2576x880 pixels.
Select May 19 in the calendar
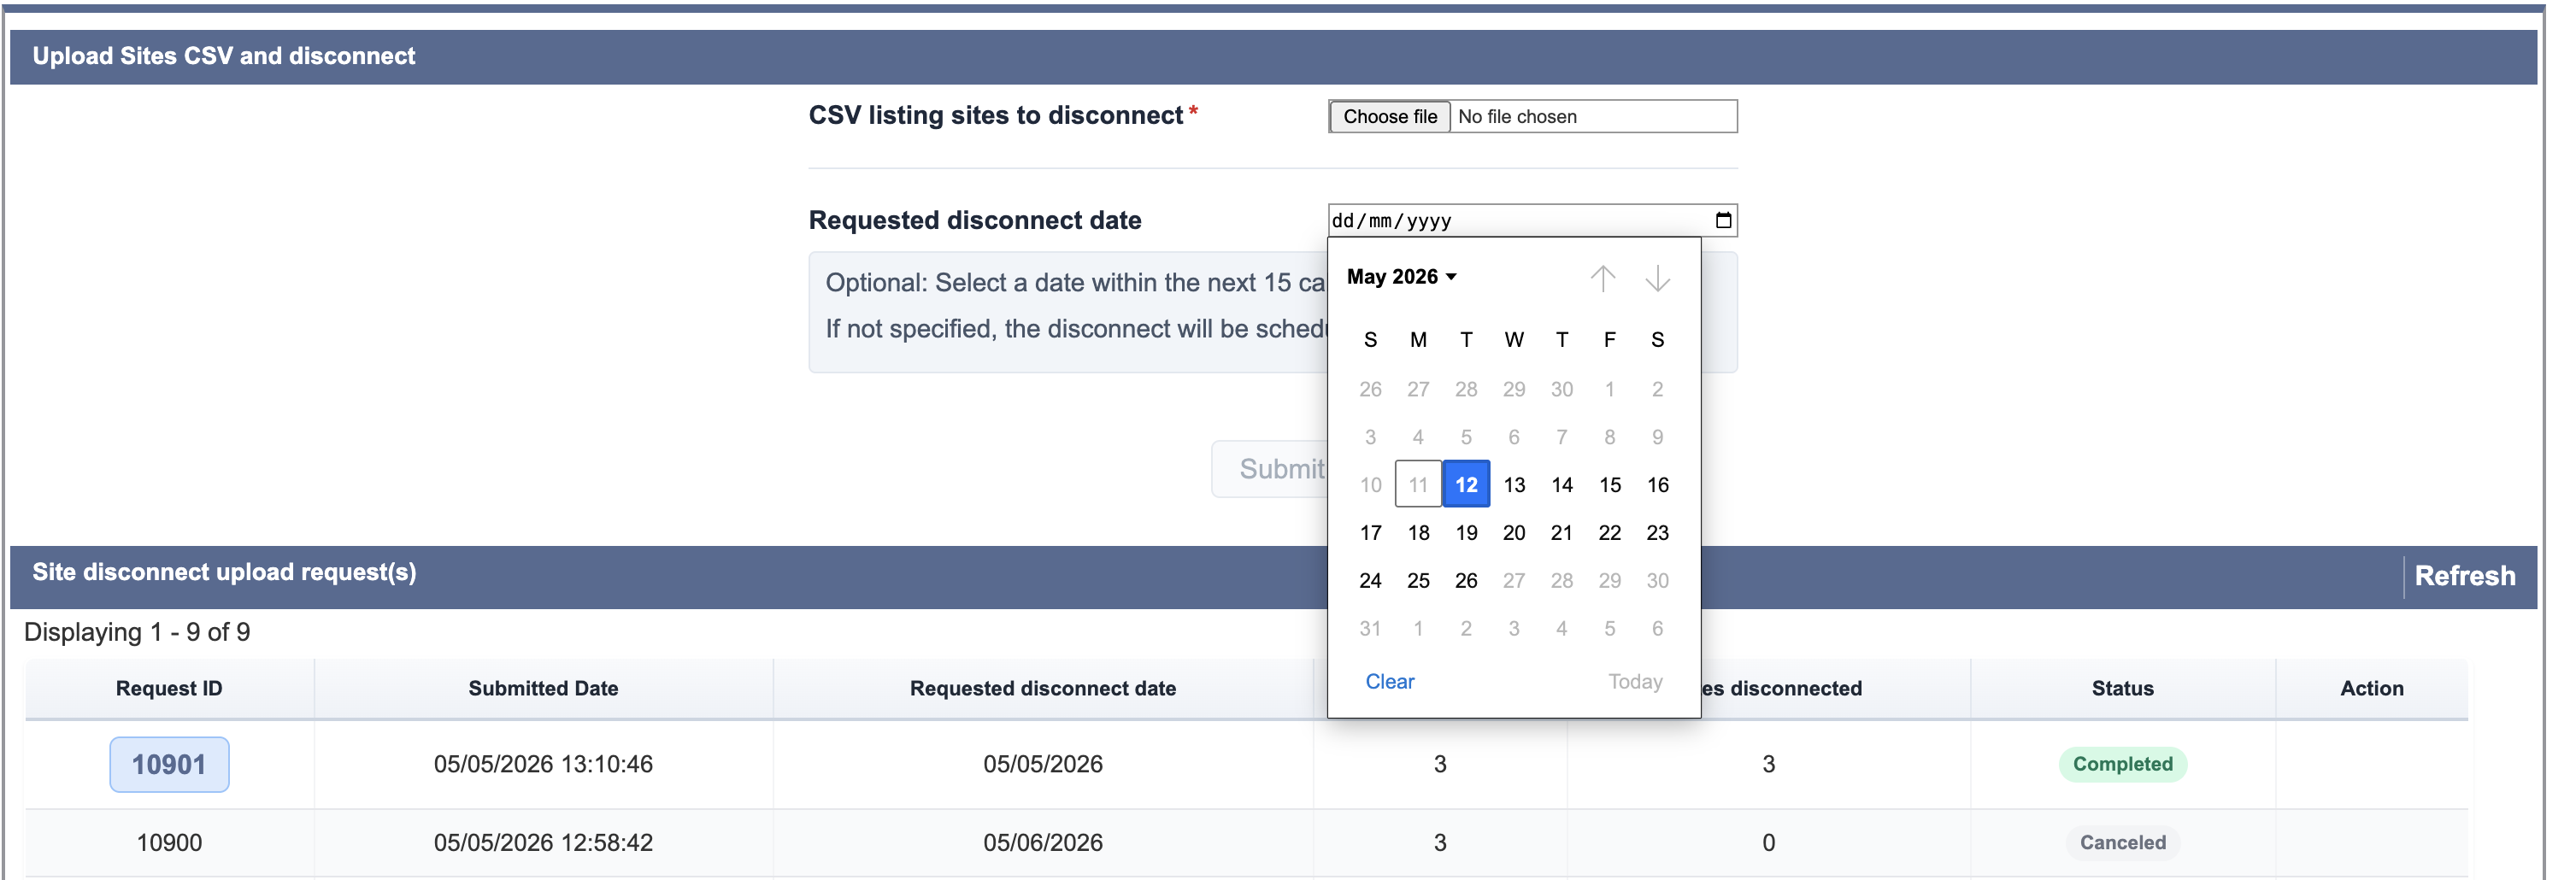1466,532
